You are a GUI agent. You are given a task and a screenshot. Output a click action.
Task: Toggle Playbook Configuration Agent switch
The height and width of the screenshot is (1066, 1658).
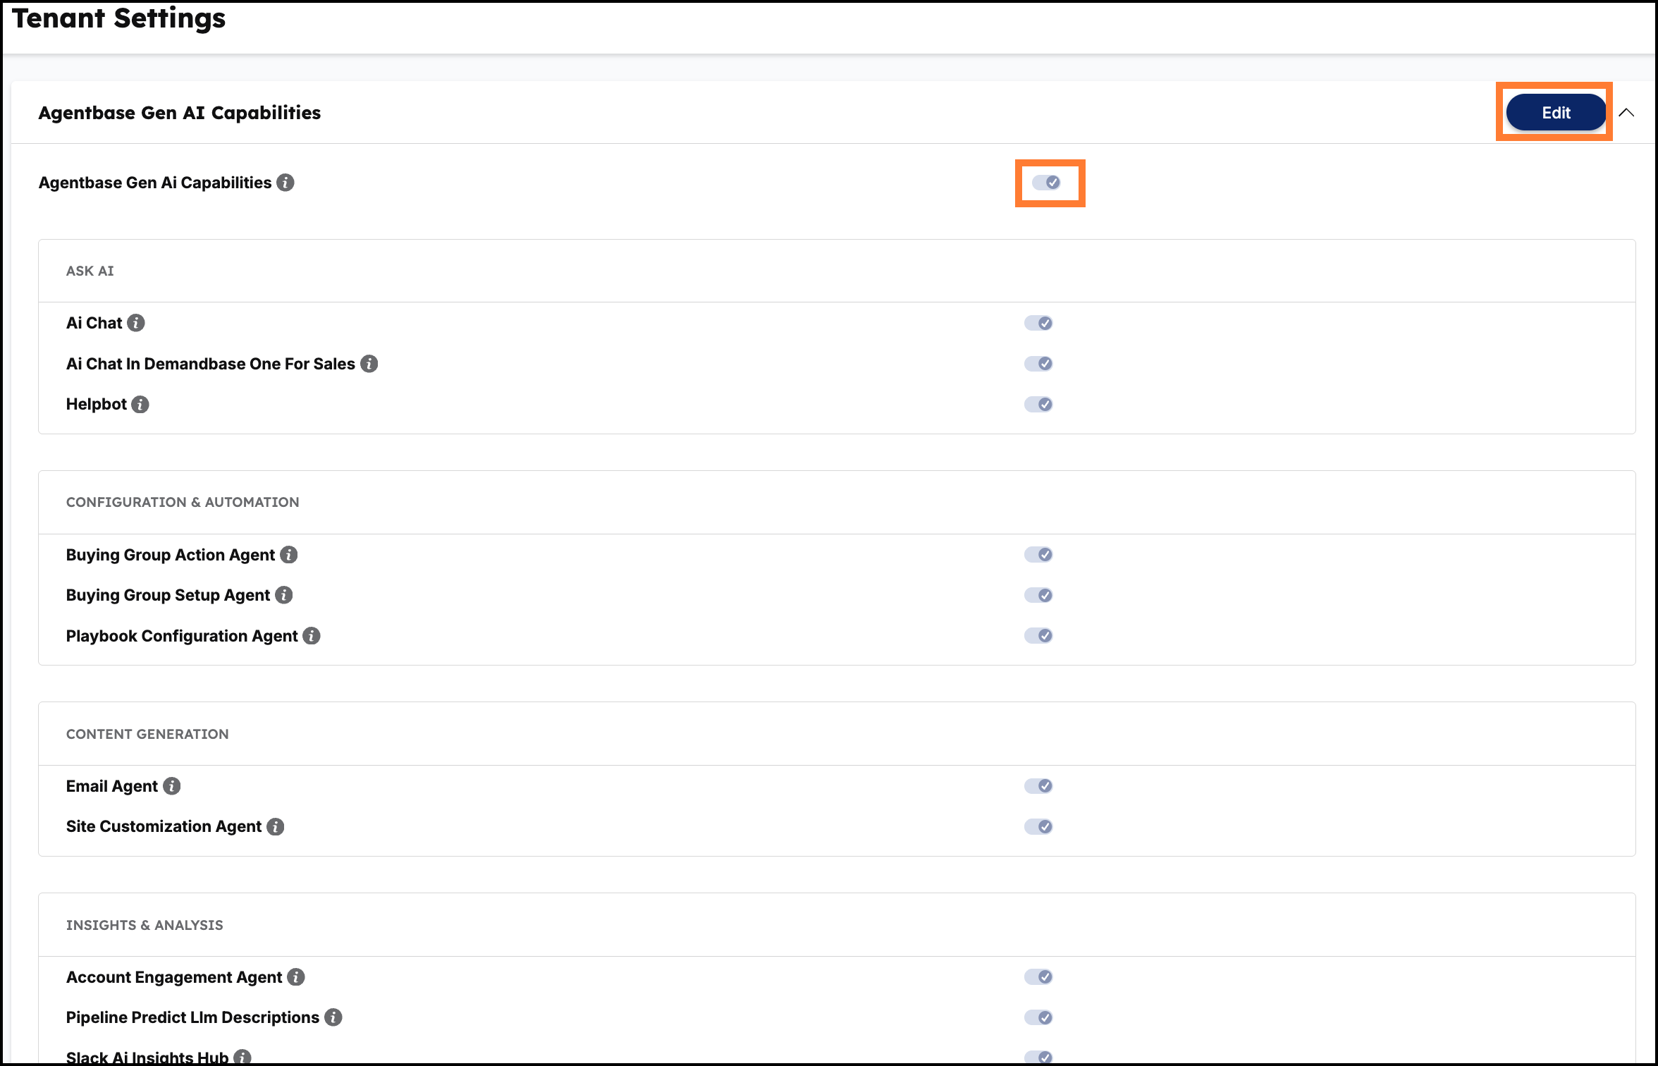pyautogui.click(x=1038, y=636)
